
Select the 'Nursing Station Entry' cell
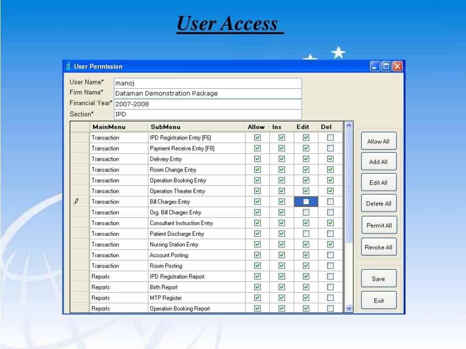click(197, 244)
